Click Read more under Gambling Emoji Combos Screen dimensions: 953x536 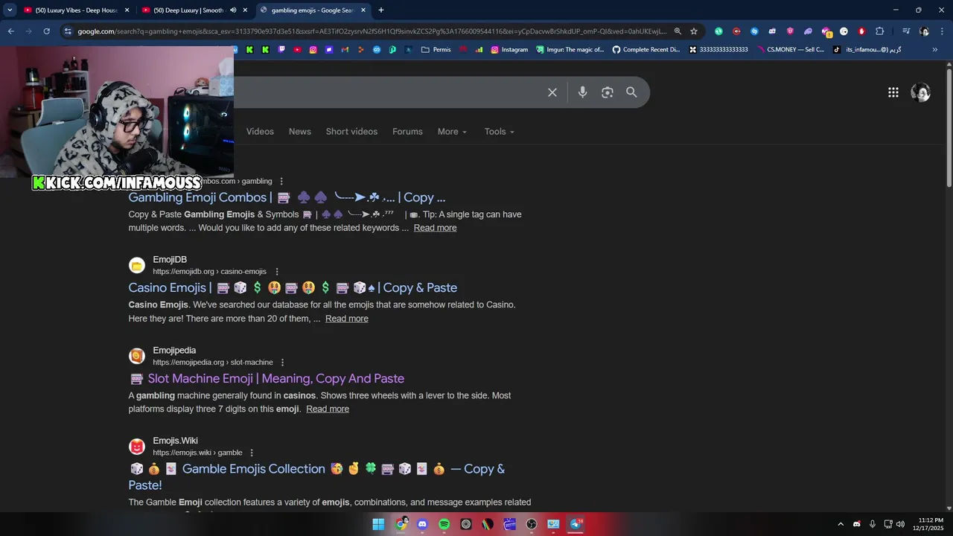point(435,228)
